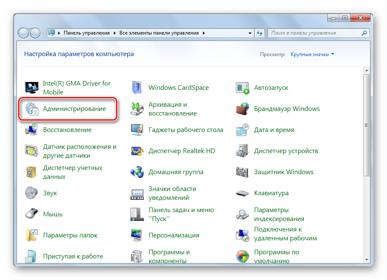Click the Клавиатура keyboard icon
The image size is (387, 280).
(x=242, y=193)
